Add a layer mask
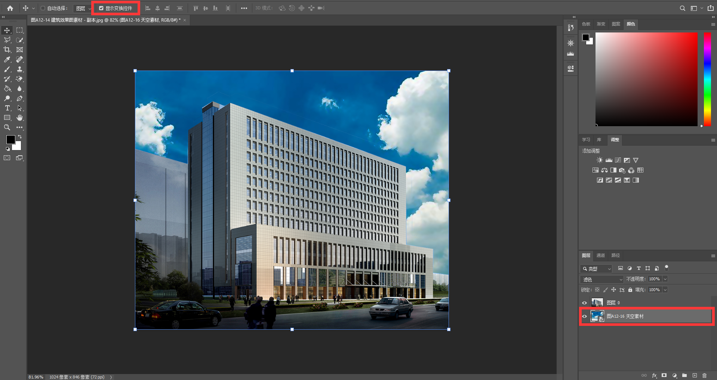Screen dimensions: 717x380 (x=664, y=376)
